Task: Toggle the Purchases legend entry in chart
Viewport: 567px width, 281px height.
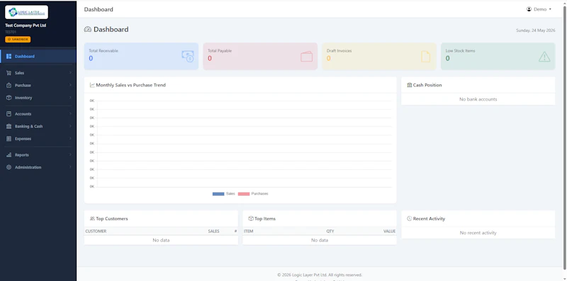Action: 253,194
